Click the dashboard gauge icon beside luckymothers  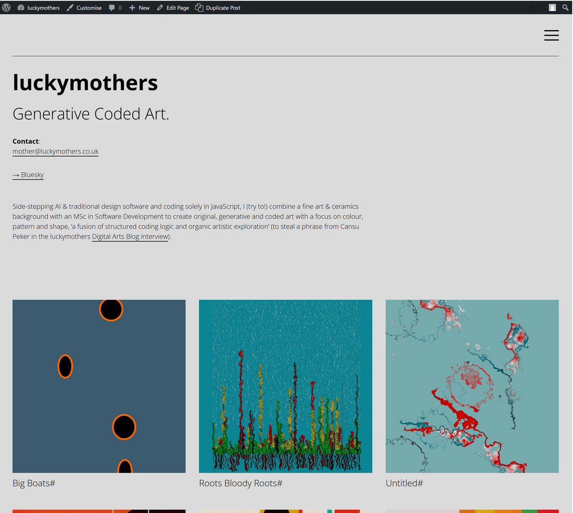tap(21, 7)
